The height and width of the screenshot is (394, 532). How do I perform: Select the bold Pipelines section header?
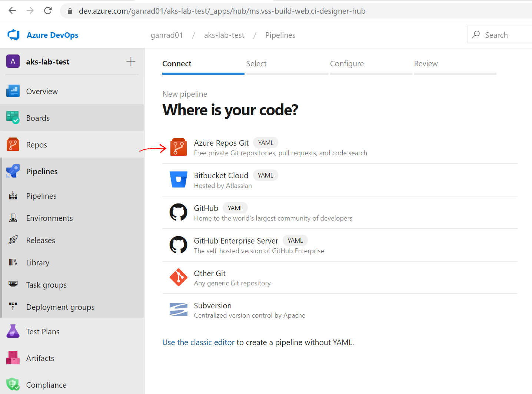coord(72,171)
